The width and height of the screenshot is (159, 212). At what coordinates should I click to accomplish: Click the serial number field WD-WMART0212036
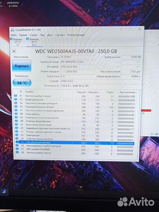point(78,62)
